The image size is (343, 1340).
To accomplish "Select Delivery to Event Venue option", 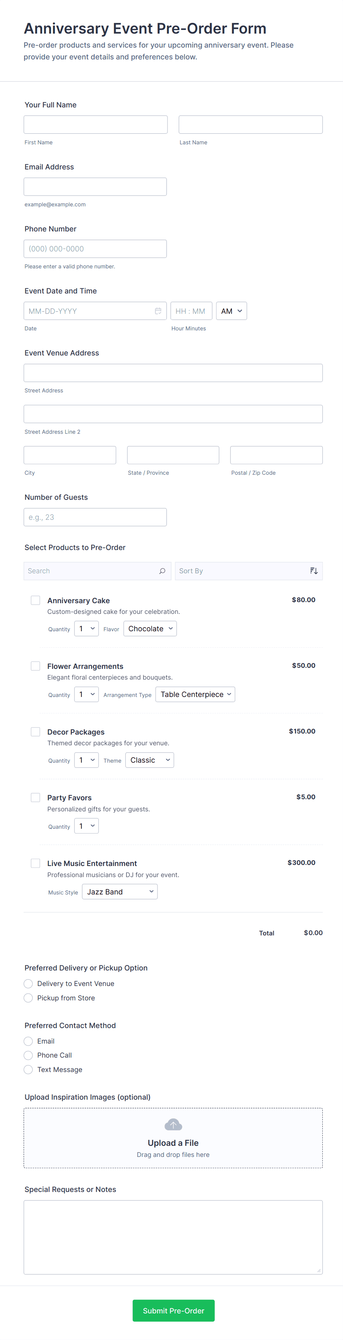I will coord(29,984).
